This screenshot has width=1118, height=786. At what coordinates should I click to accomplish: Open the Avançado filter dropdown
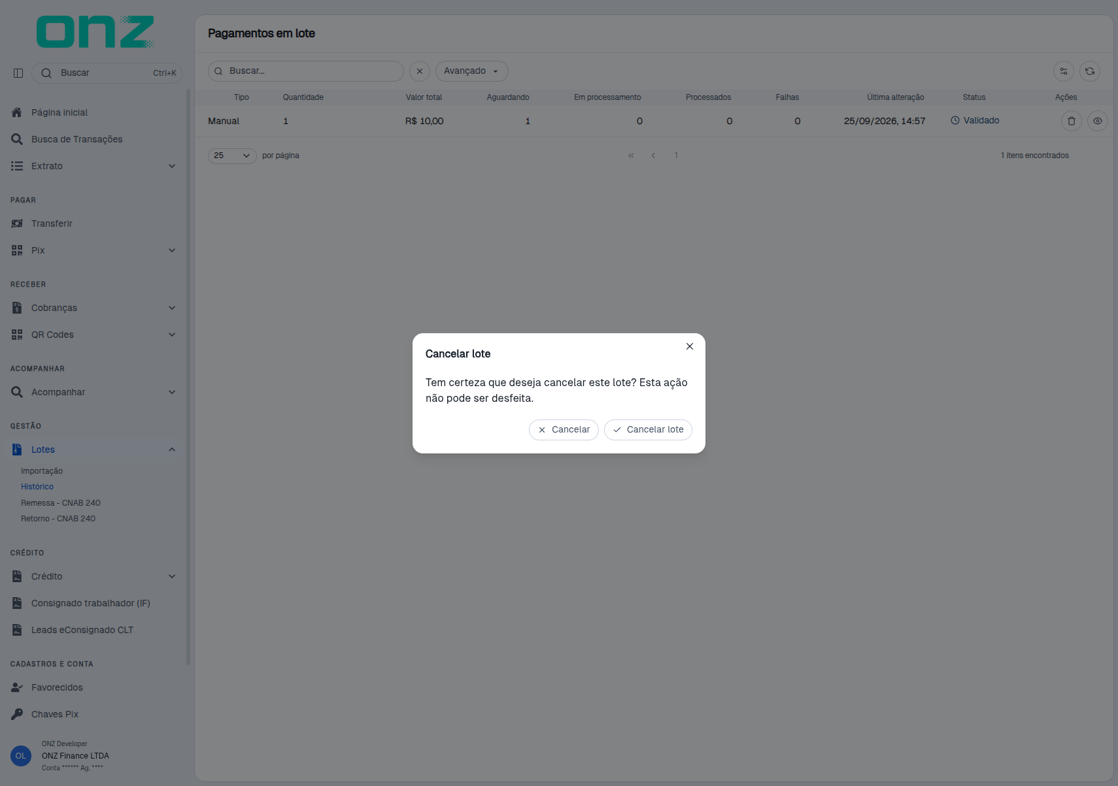[472, 71]
